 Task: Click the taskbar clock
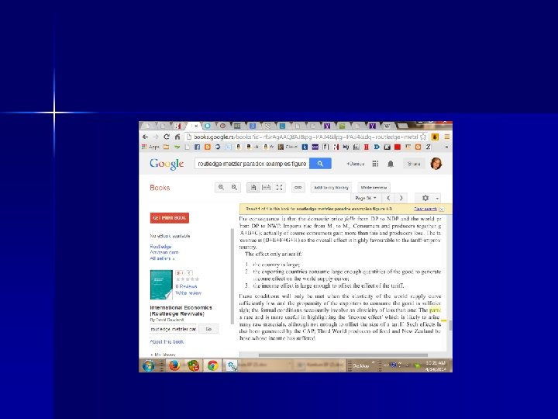tap(436, 366)
